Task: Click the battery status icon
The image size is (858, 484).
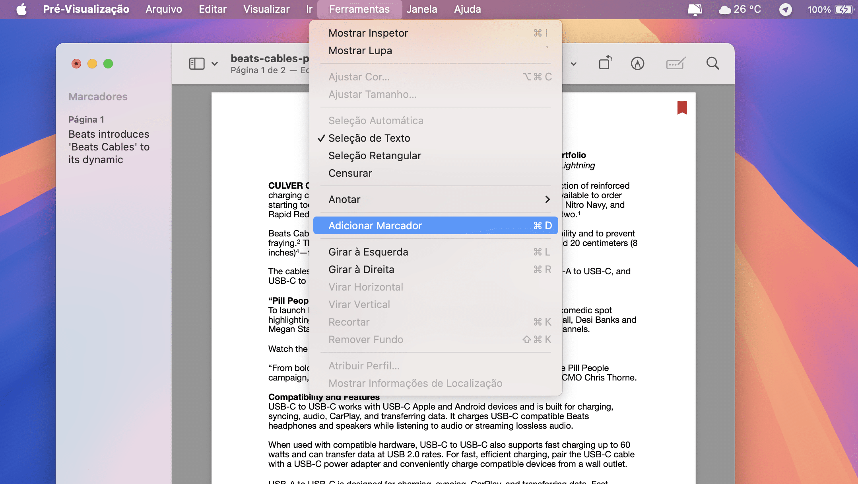Action: pos(844,10)
